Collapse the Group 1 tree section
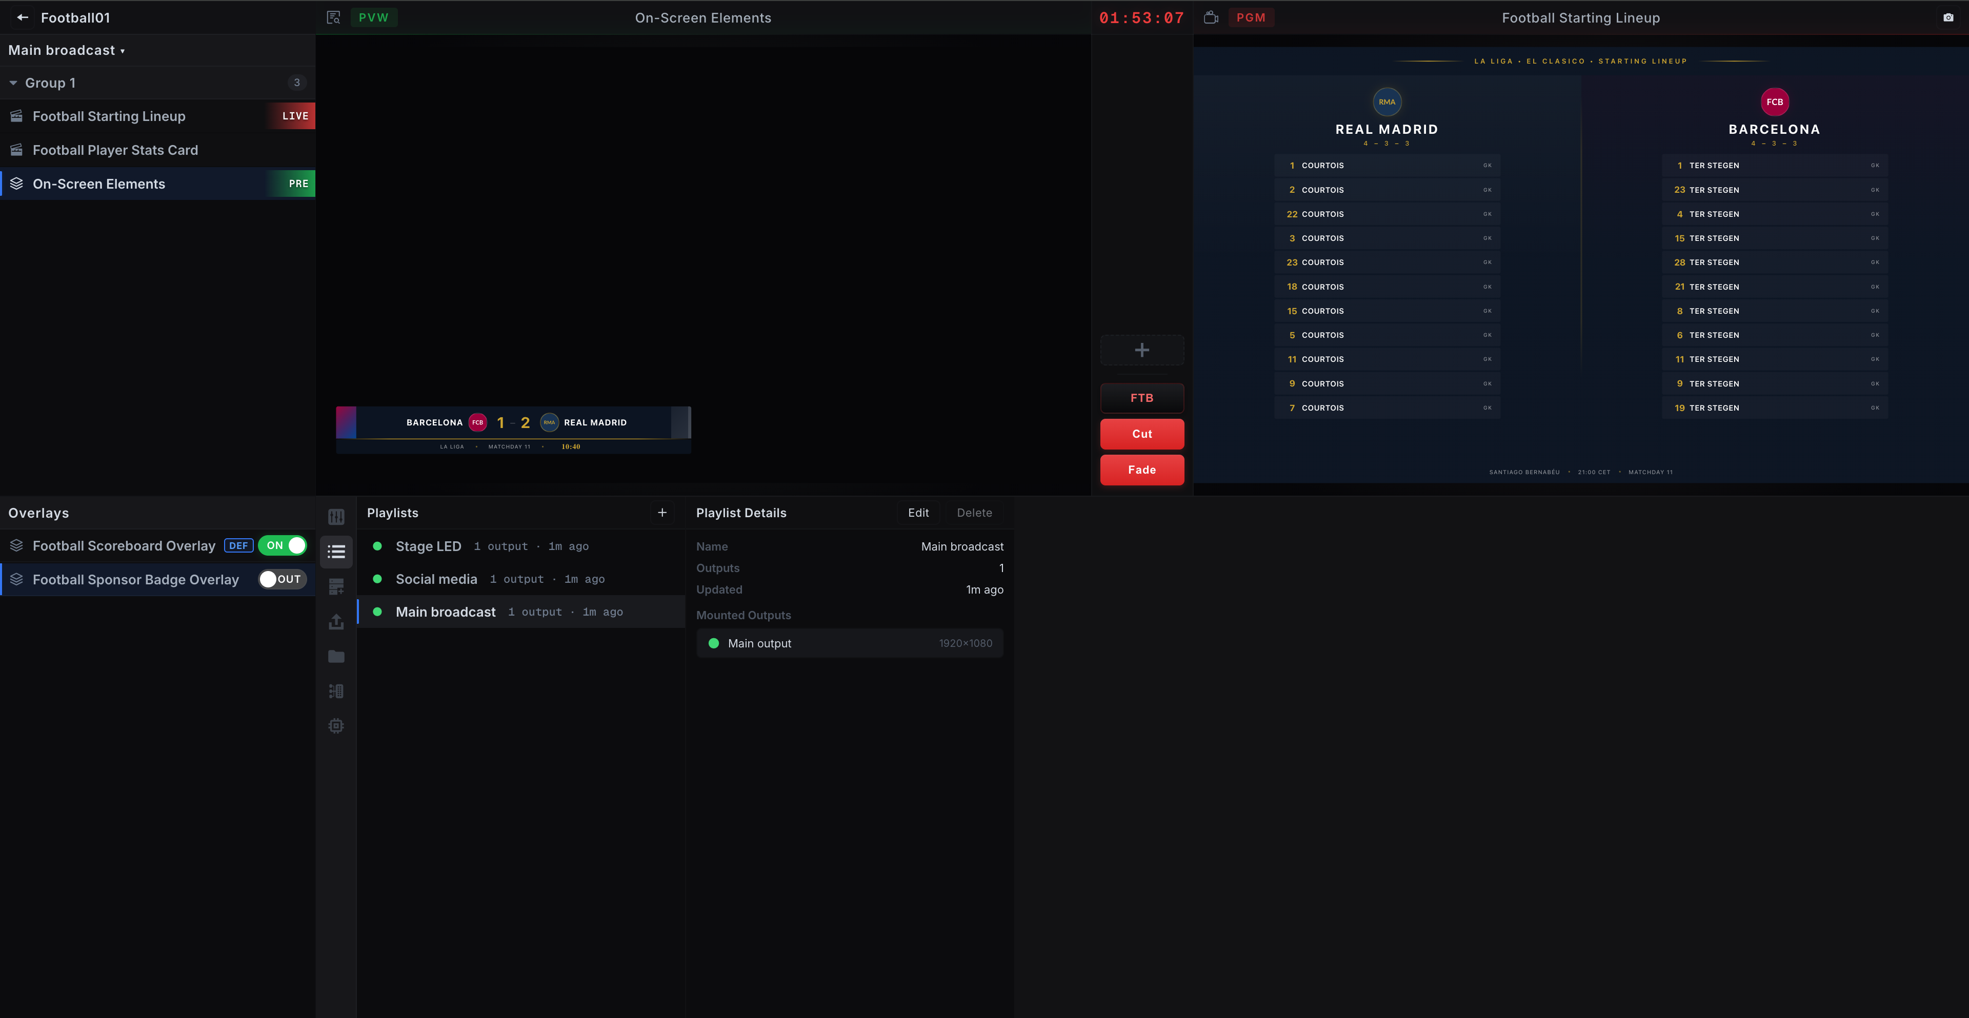The width and height of the screenshot is (1969, 1018). [x=13, y=83]
